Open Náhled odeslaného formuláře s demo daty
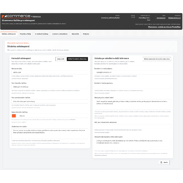The image size is (183, 183). tap(157, 59)
